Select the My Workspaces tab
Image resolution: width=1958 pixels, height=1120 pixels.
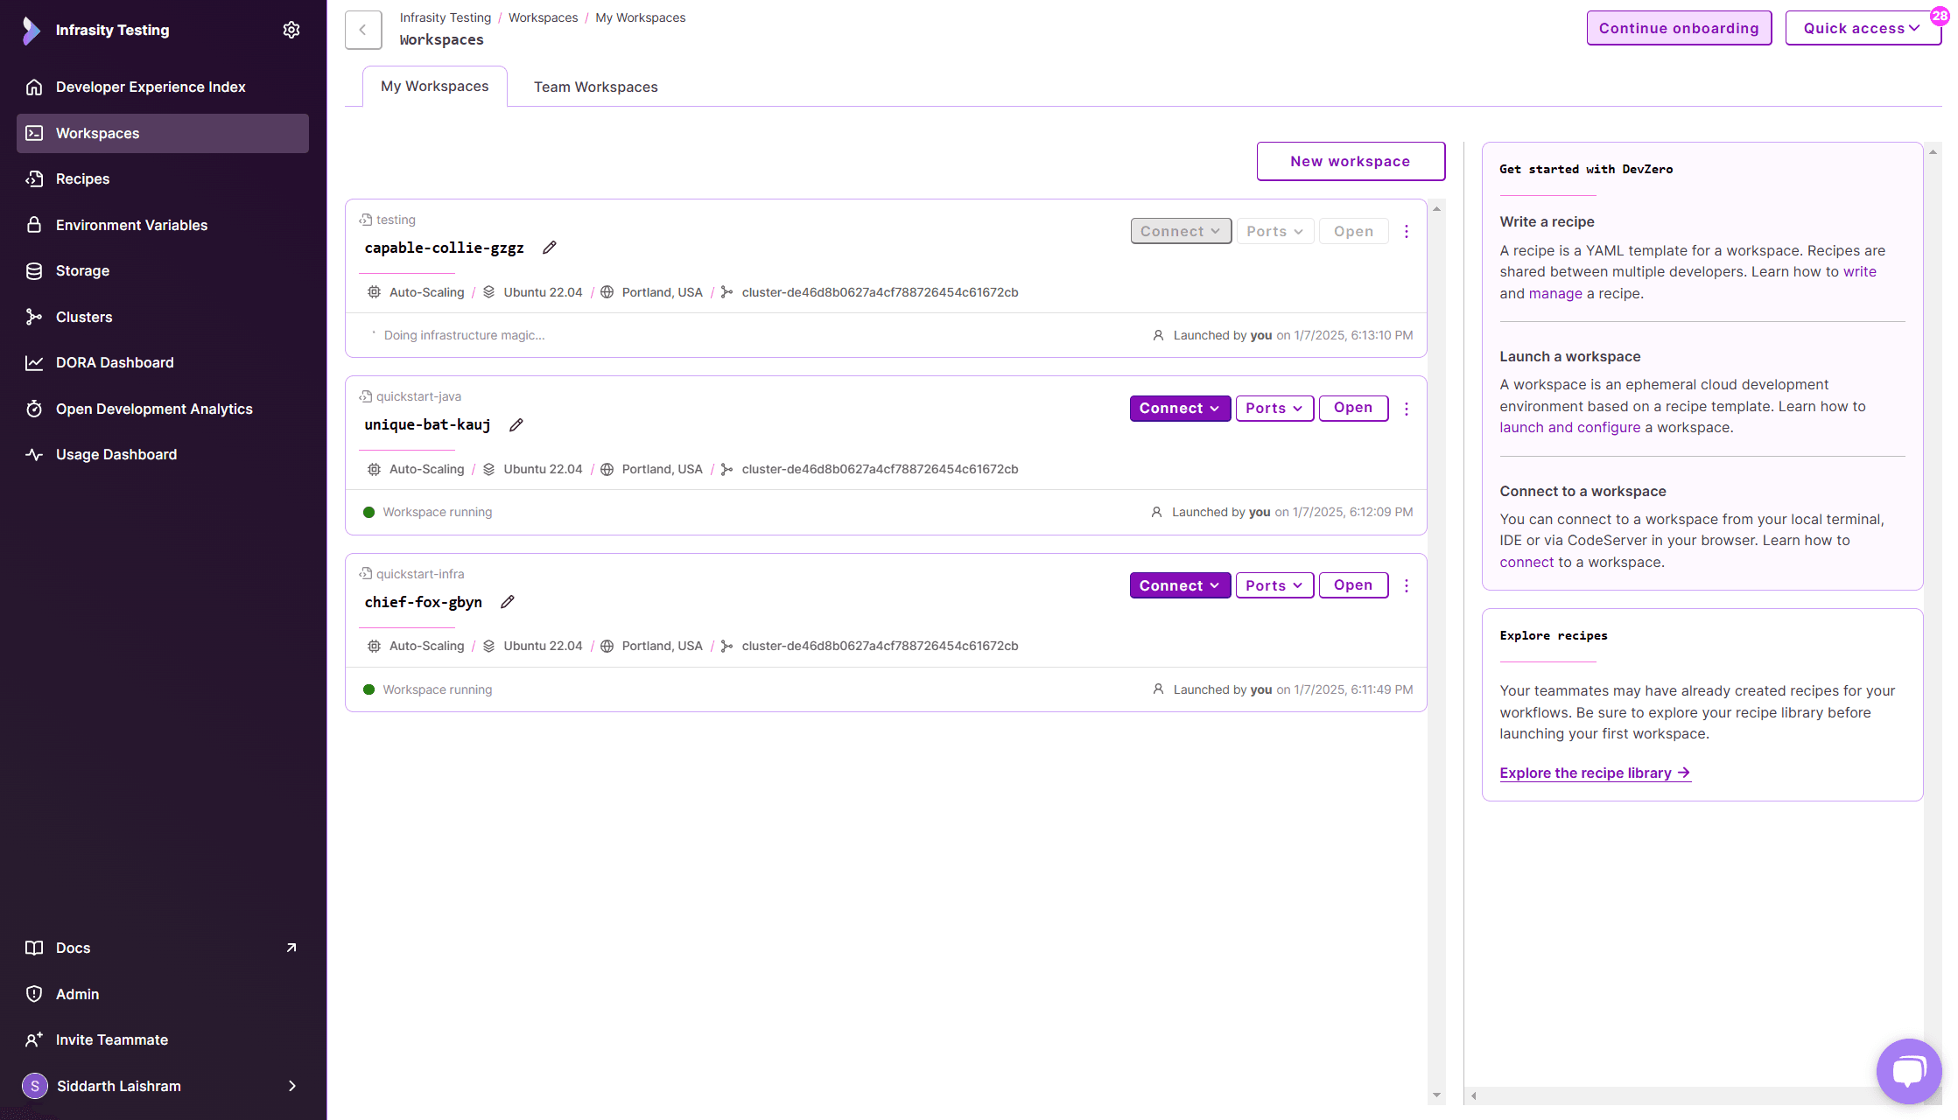[x=434, y=86]
